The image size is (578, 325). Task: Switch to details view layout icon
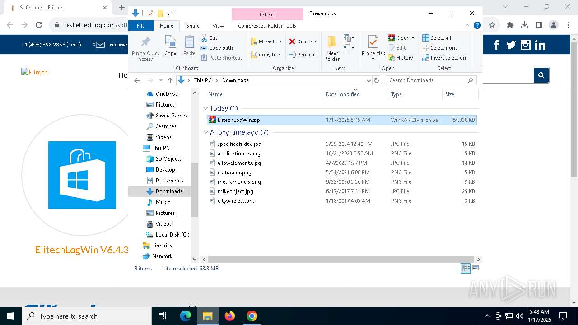[x=465, y=268]
